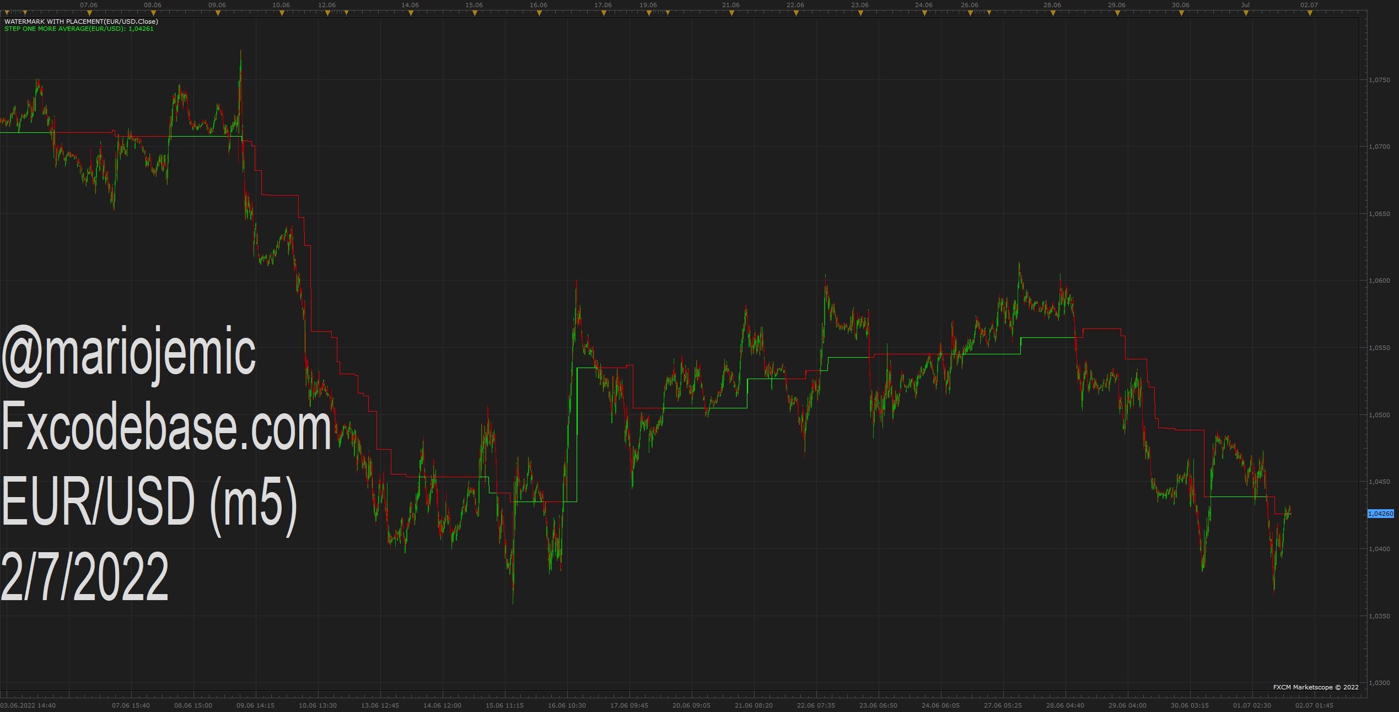The width and height of the screenshot is (1399, 712).
Task: Click the day marker triangle under 15.06
Action: click(x=475, y=13)
